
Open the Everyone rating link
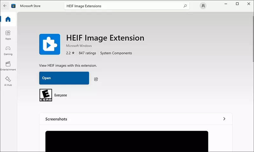[61, 95]
